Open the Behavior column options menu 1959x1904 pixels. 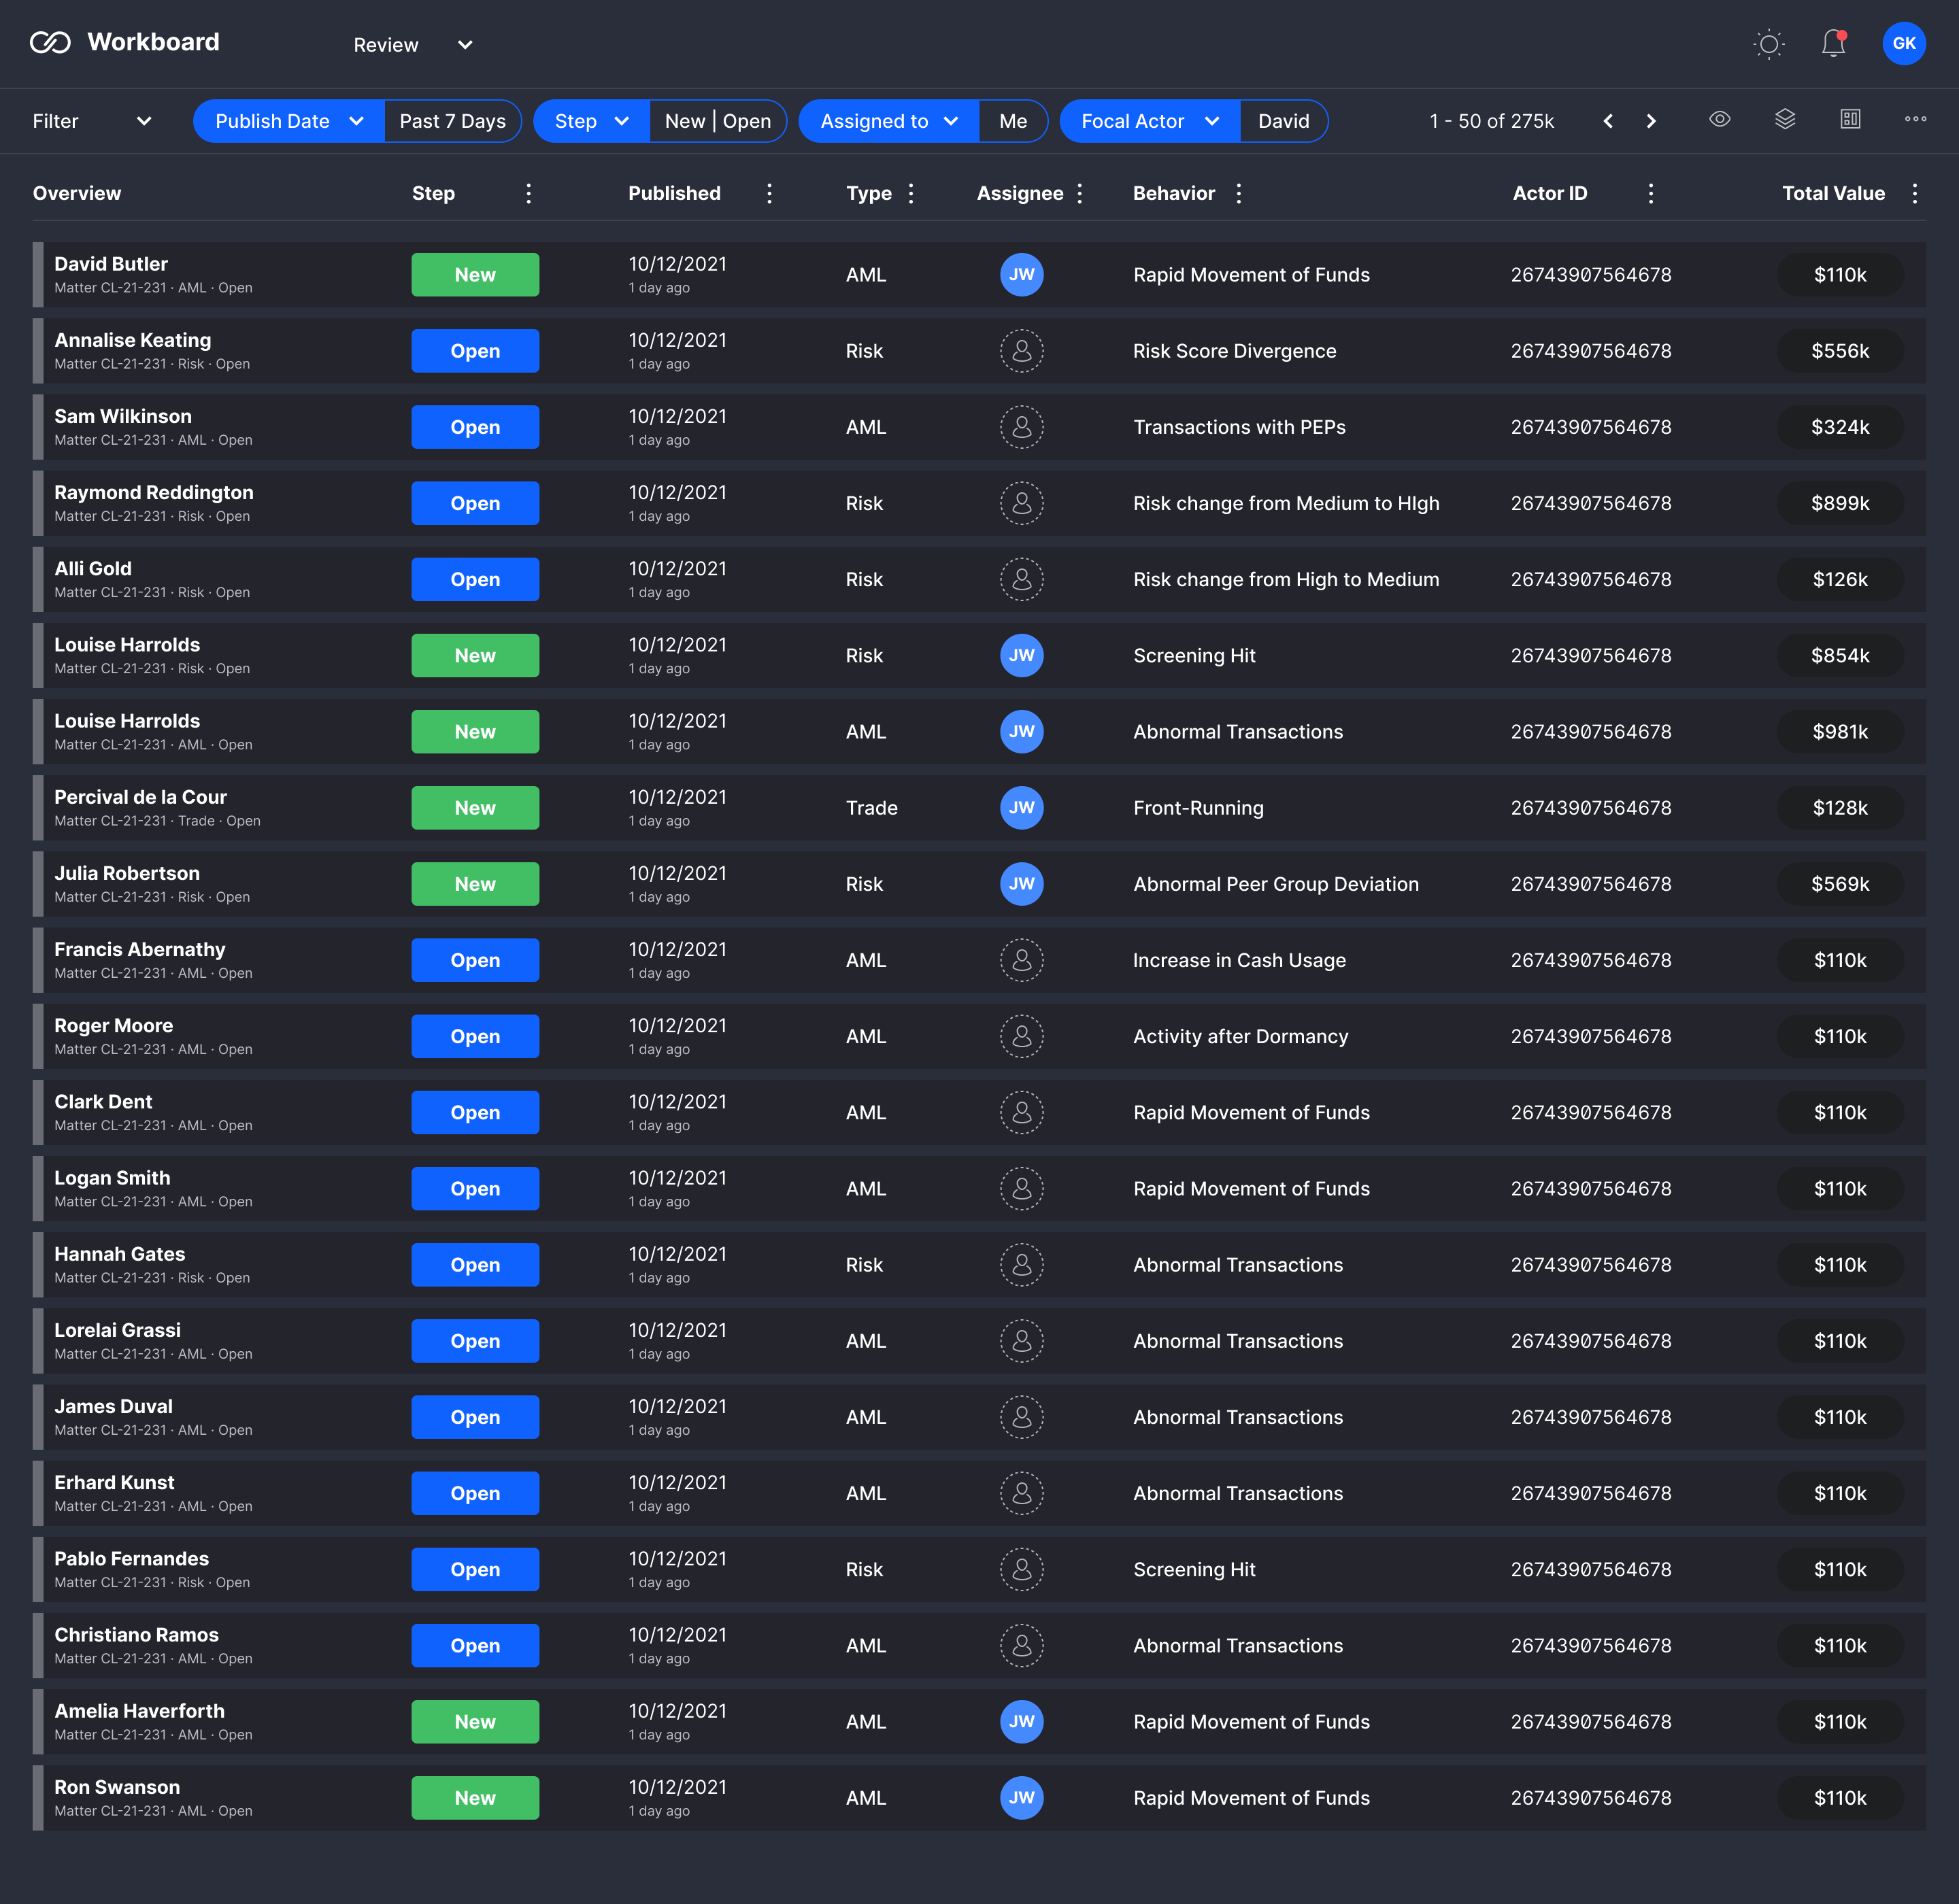pyautogui.click(x=1239, y=193)
